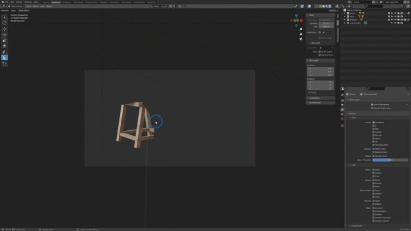Enable Use for Rendering checkbox

coord(372,105)
